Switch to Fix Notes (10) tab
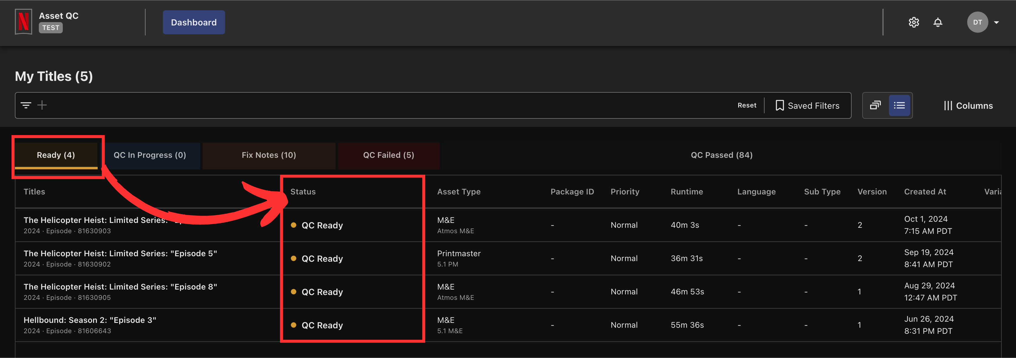This screenshot has width=1016, height=358. 269,155
